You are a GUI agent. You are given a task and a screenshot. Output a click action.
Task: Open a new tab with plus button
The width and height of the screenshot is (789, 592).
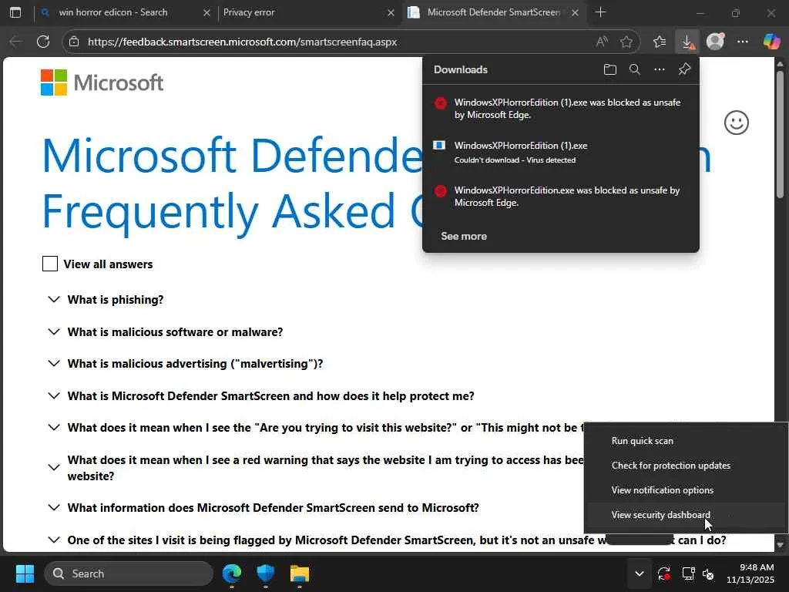(600, 12)
